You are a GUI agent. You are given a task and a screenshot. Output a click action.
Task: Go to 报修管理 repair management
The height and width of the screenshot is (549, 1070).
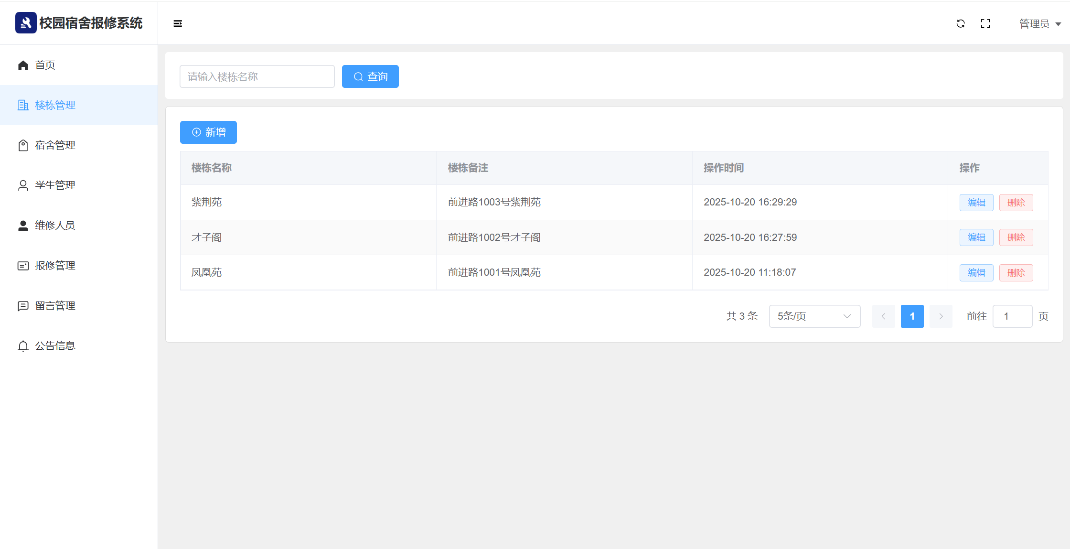[x=55, y=266]
